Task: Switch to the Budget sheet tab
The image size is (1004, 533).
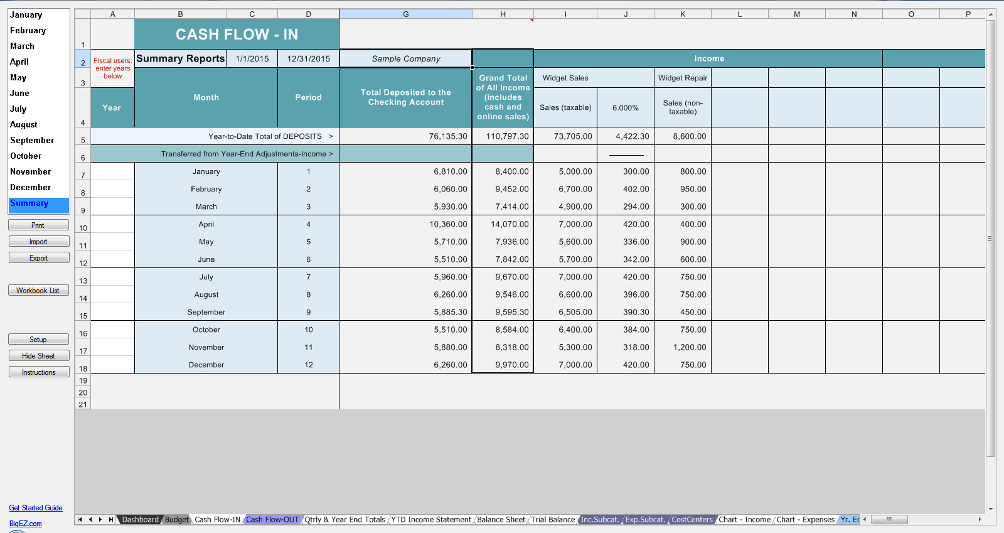Action: click(177, 519)
